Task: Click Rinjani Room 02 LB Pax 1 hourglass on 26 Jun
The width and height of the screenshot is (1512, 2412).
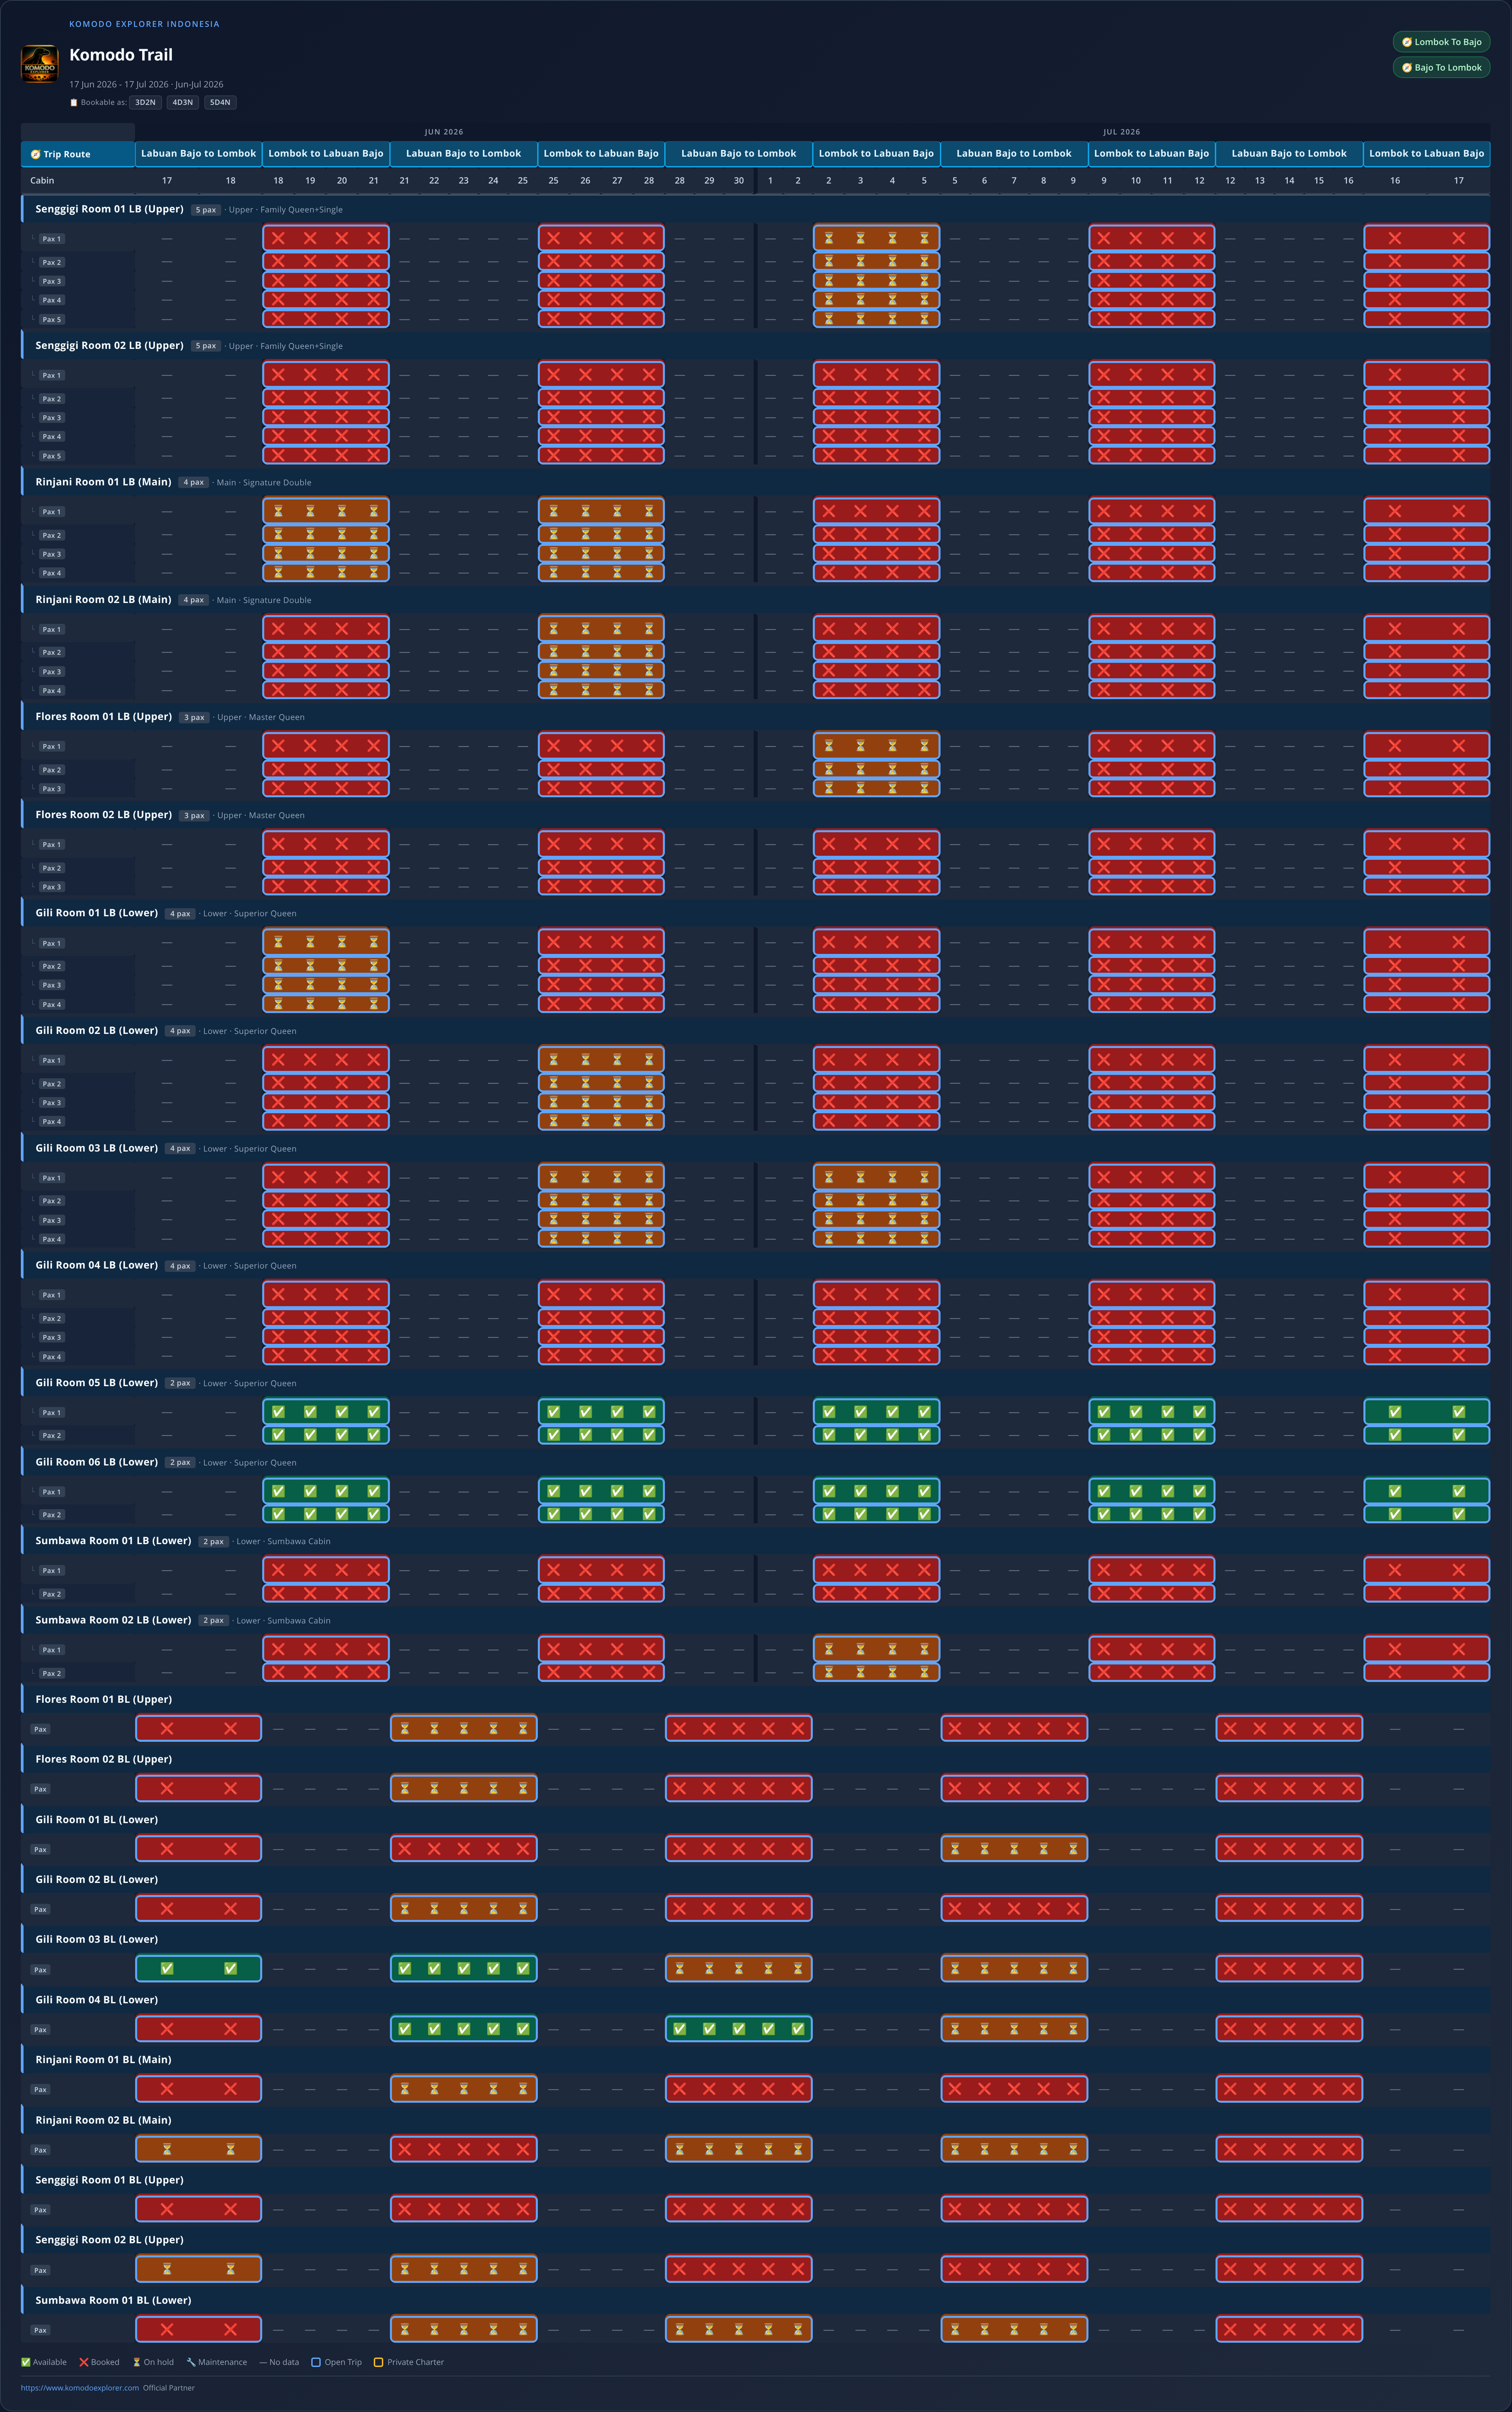Action: [585, 629]
